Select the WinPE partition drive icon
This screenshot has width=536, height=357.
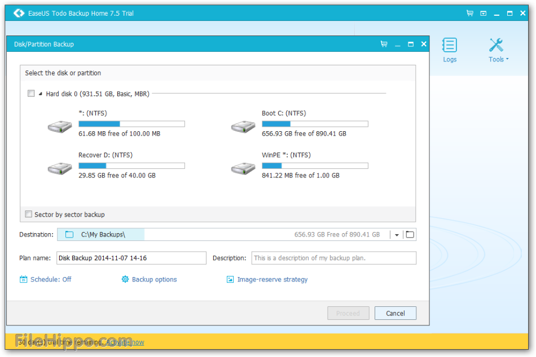tap(243, 168)
